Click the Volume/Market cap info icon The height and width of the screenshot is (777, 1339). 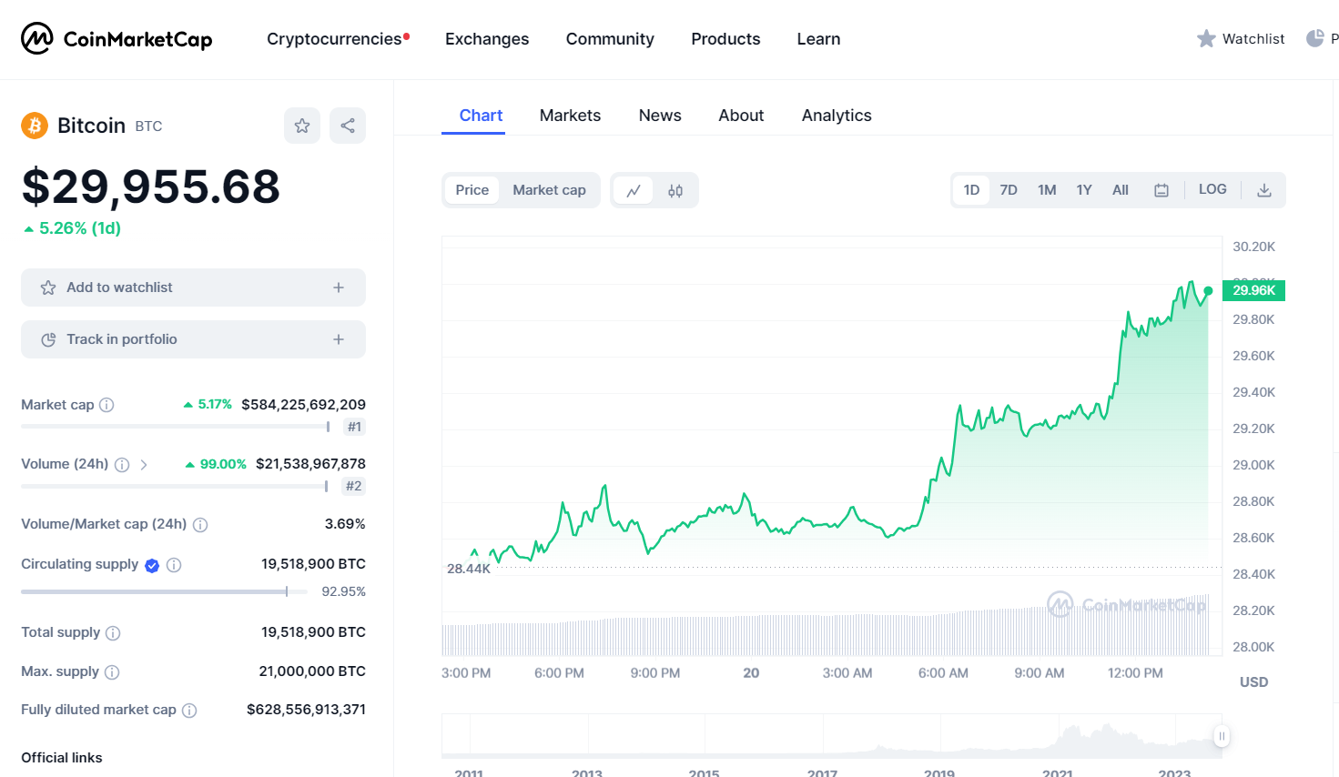click(200, 525)
